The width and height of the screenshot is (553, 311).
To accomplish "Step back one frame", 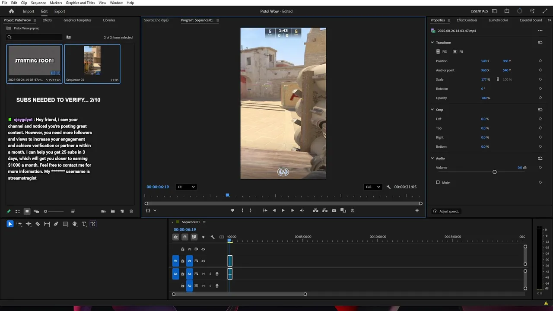I will [x=274, y=210].
